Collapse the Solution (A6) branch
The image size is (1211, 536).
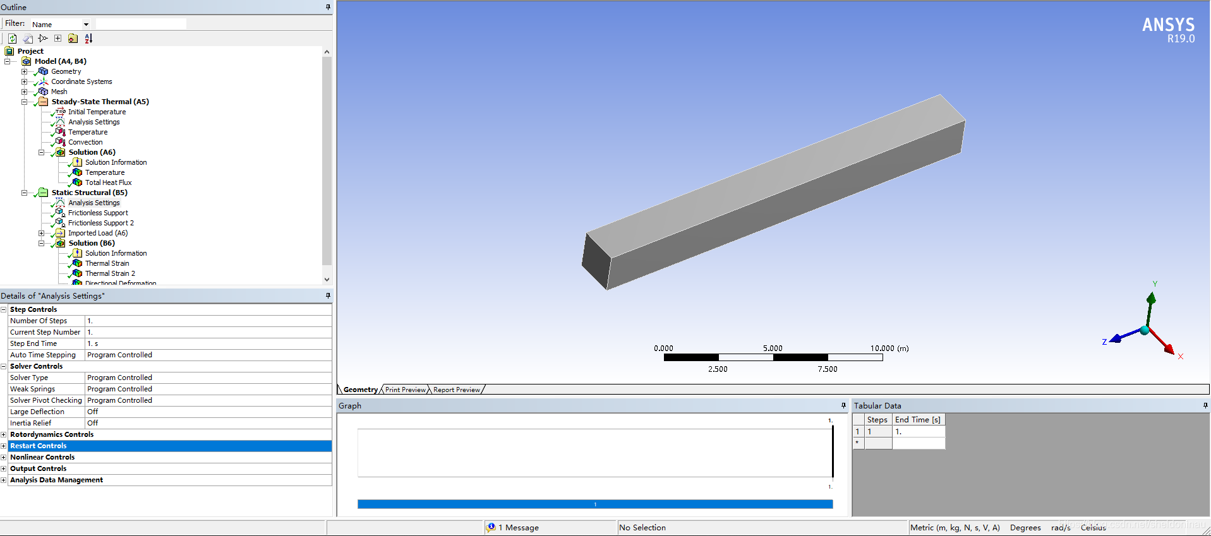pos(41,152)
